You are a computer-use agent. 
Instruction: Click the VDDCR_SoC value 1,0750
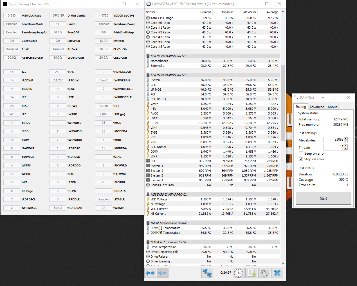[104, 15]
